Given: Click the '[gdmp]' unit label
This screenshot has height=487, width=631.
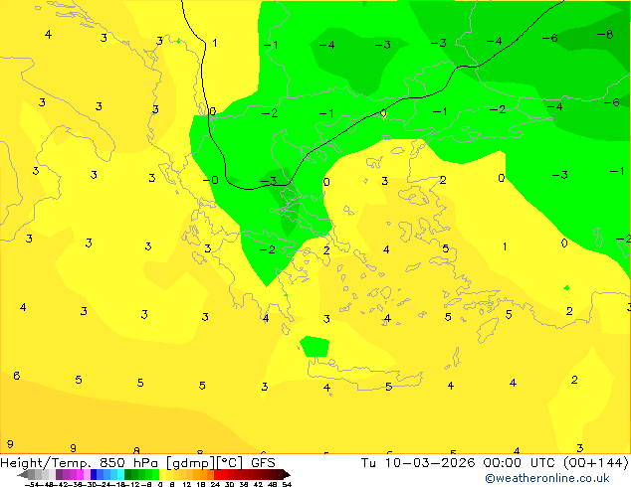Looking at the screenshot, I should tap(190, 463).
